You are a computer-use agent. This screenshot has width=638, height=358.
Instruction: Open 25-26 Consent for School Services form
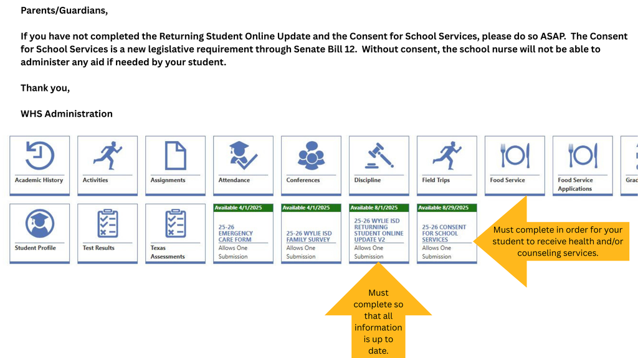coord(444,233)
